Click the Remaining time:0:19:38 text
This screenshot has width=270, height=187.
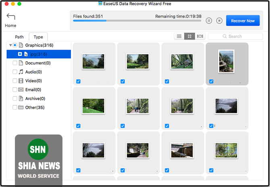point(178,17)
